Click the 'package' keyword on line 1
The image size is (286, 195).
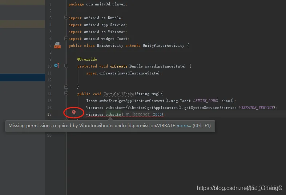(x=76, y=4)
